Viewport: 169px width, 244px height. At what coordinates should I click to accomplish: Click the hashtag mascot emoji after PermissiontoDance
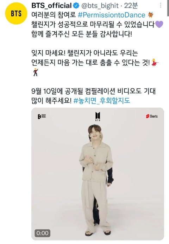150,15
